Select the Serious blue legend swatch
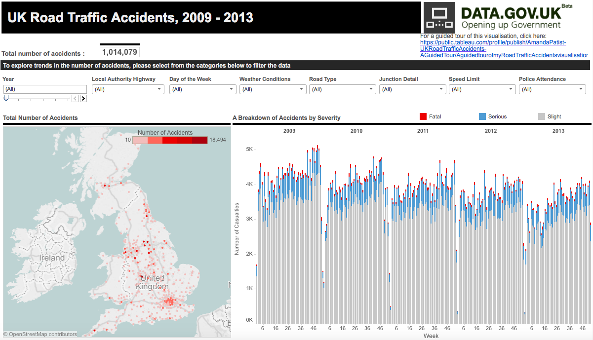The width and height of the screenshot is (593, 340). pos(482,116)
